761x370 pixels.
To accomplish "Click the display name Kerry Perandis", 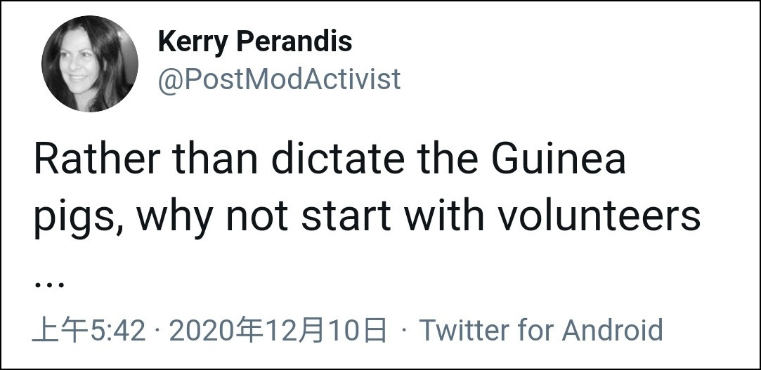I will pos(255,43).
